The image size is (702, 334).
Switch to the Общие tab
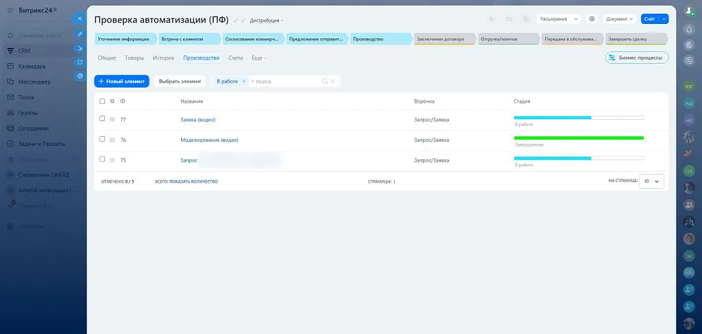tap(106, 57)
